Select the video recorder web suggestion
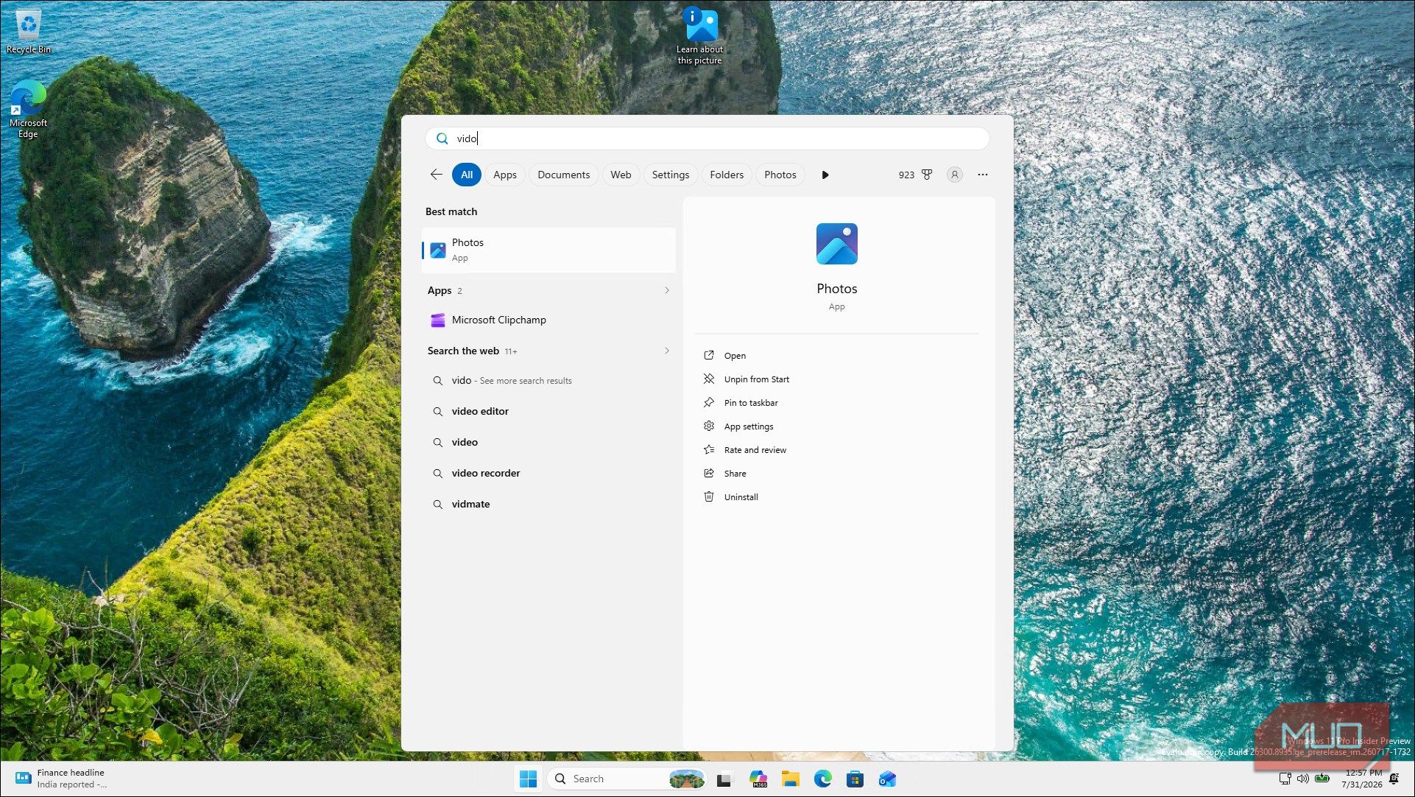 (x=548, y=473)
